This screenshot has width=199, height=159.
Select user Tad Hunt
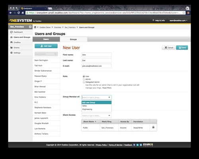click(x=46, y=66)
